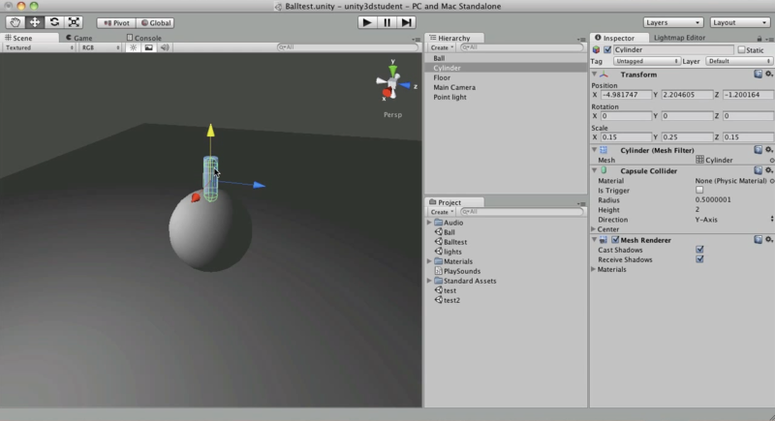Open Capsule Collider gear menu

[768, 170]
